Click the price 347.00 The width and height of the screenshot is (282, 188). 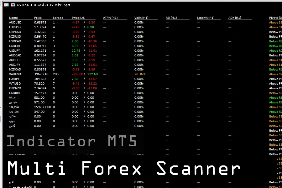(39, 112)
